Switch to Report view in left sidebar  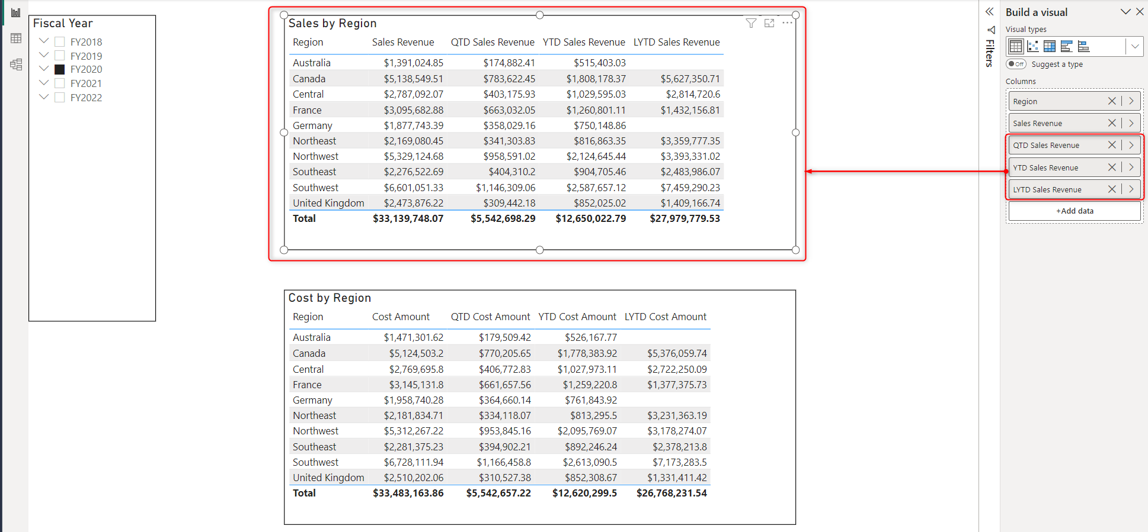point(16,12)
